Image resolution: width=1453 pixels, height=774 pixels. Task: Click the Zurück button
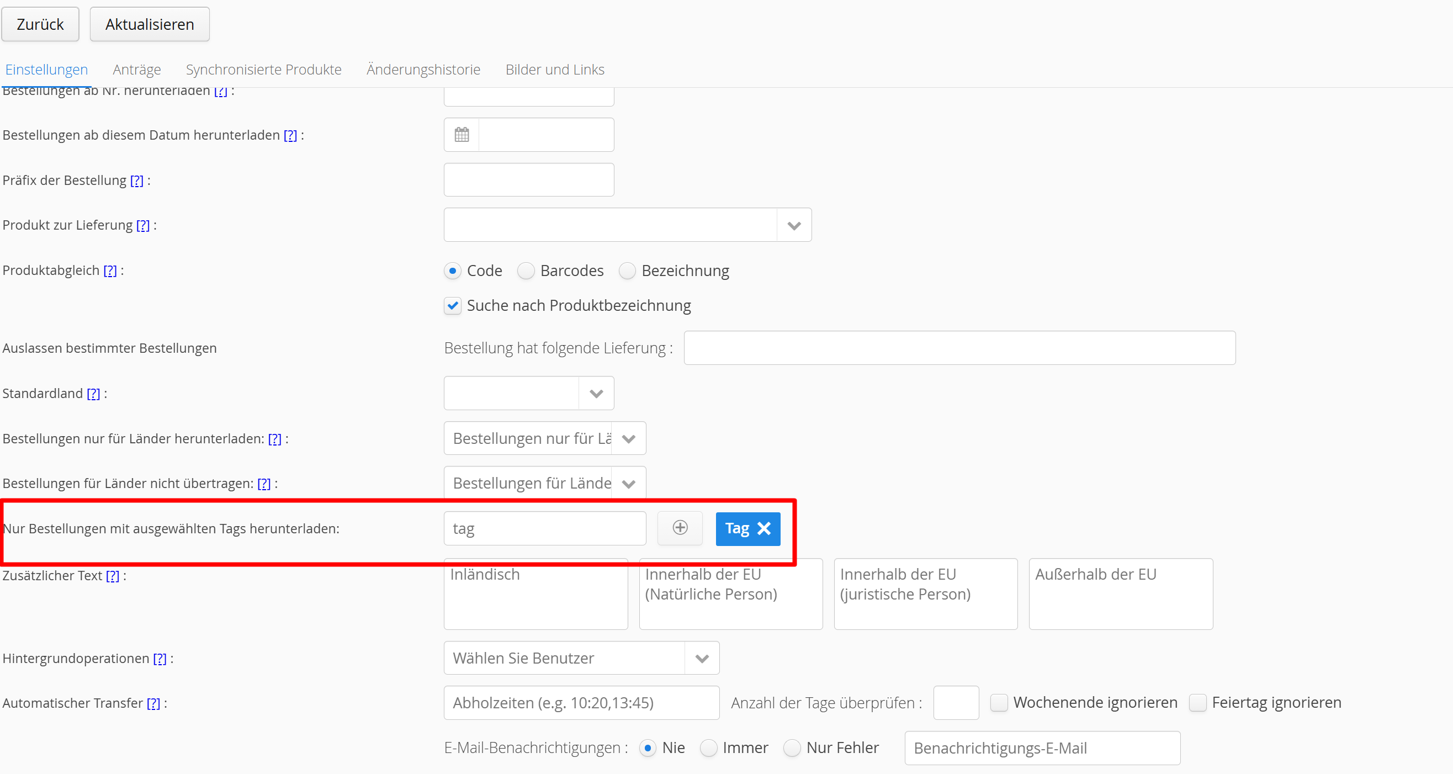(x=40, y=24)
